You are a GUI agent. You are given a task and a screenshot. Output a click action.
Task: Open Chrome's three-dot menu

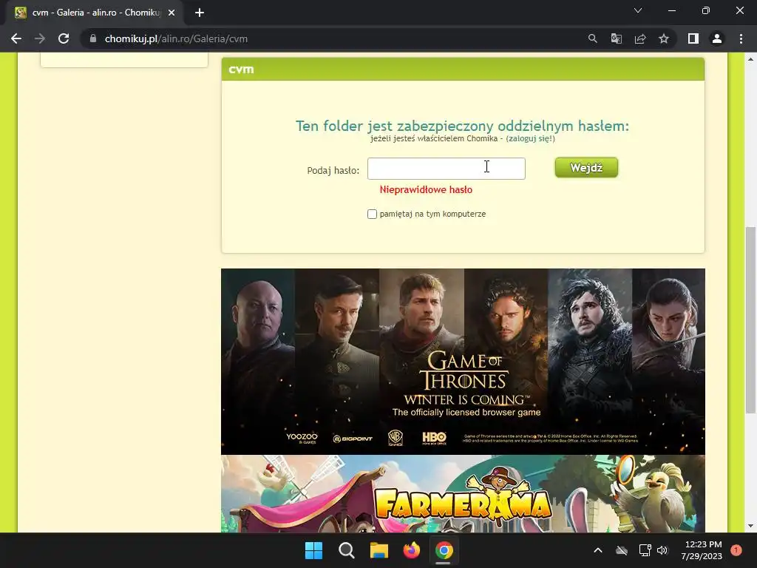click(x=741, y=38)
